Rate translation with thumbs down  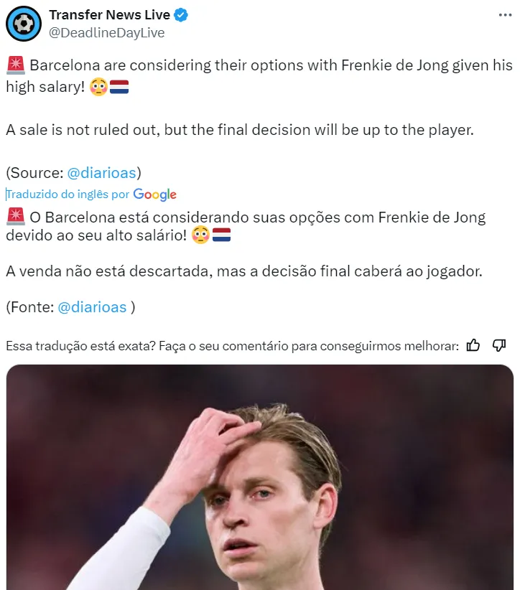499,345
